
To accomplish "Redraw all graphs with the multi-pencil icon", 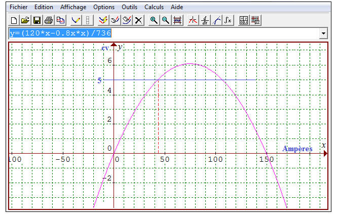I will point(103,20).
